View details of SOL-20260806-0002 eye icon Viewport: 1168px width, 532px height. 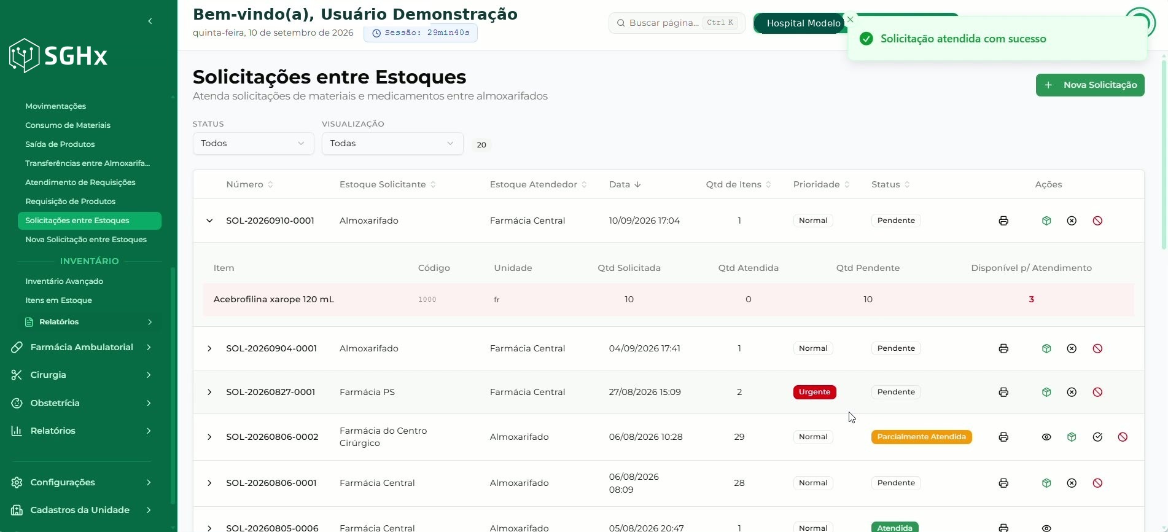[1046, 437]
